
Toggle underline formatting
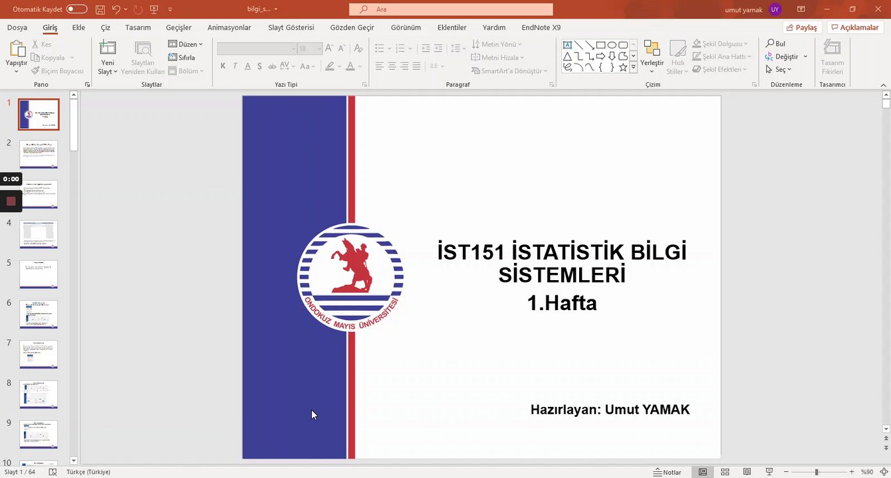pos(247,66)
